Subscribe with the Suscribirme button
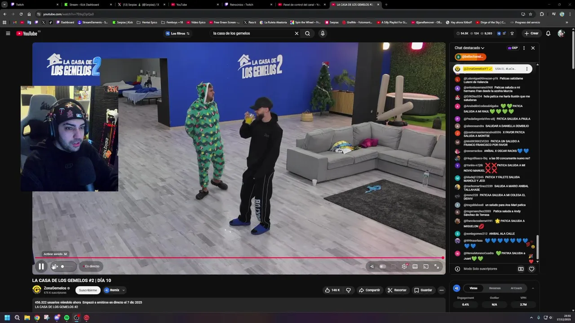The width and height of the screenshot is (575, 323). coord(88,290)
